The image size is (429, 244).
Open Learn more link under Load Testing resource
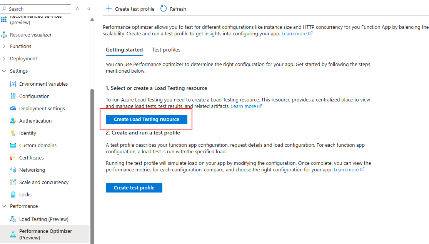coord(244,106)
